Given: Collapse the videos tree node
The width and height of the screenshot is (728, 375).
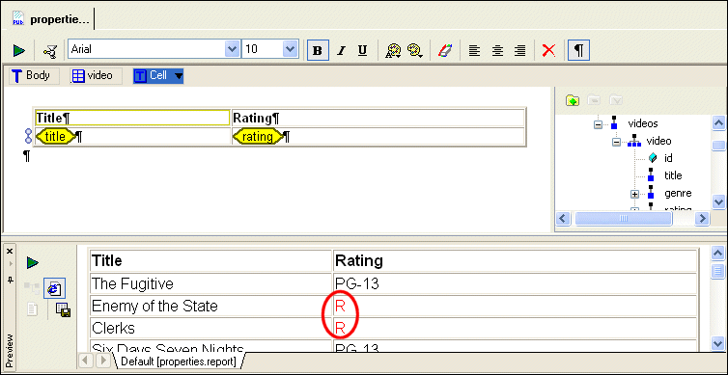Looking at the screenshot, I should [598, 124].
